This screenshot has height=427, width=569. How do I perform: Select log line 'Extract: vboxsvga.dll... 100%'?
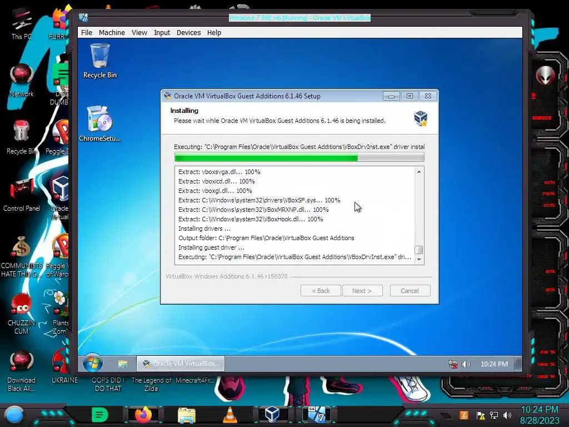[x=219, y=172]
